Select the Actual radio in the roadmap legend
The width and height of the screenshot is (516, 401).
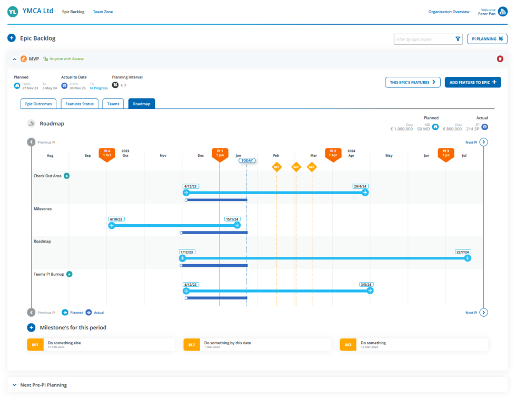[x=87, y=312]
